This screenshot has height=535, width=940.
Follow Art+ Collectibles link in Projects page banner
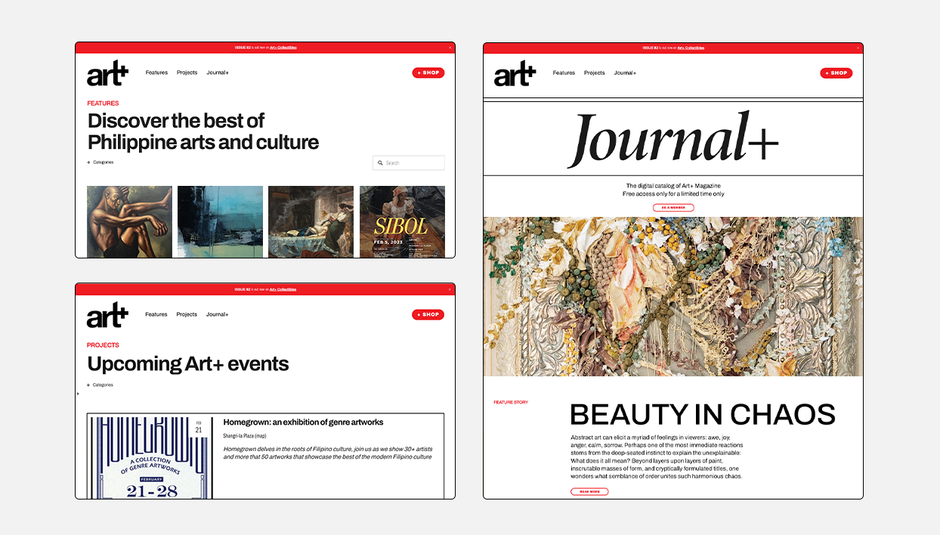coord(283,289)
